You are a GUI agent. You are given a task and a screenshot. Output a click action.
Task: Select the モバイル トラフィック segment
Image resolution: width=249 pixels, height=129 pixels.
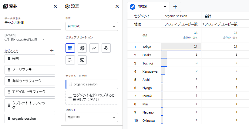coord(30,92)
